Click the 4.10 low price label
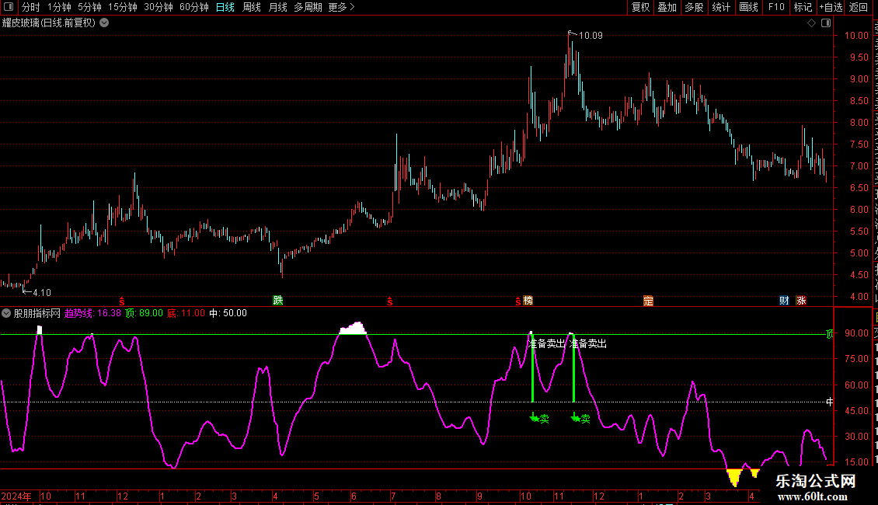The width and height of the screenshot is (878, 505). click(x=42, y=293)
